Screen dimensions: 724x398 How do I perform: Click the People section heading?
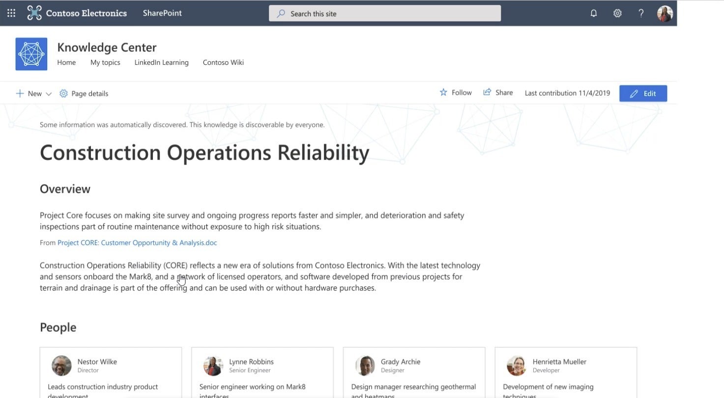[x=58, y=327]
